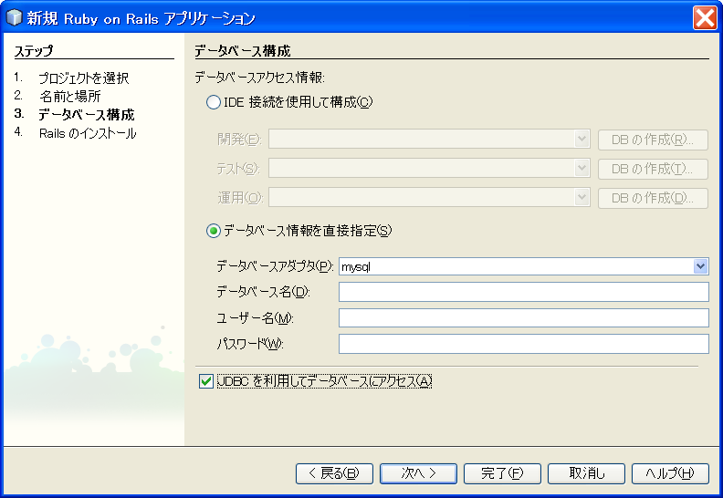Viewport: 723px width, 498px height.
Task: Proceed with the 次へ button
Action: [418, 473]
